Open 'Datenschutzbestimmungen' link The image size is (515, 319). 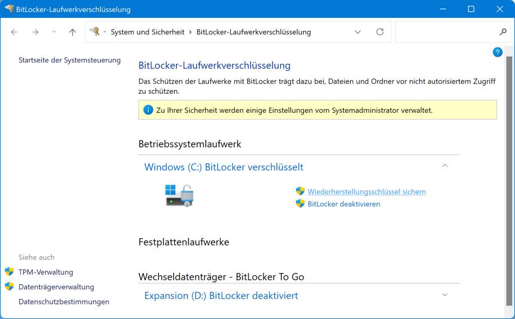[64, 302]
